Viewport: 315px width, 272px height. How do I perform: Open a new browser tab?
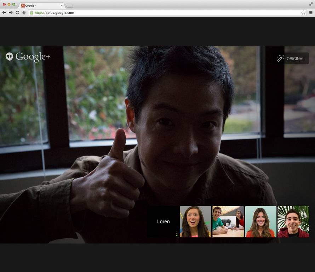tap(69, 6)
